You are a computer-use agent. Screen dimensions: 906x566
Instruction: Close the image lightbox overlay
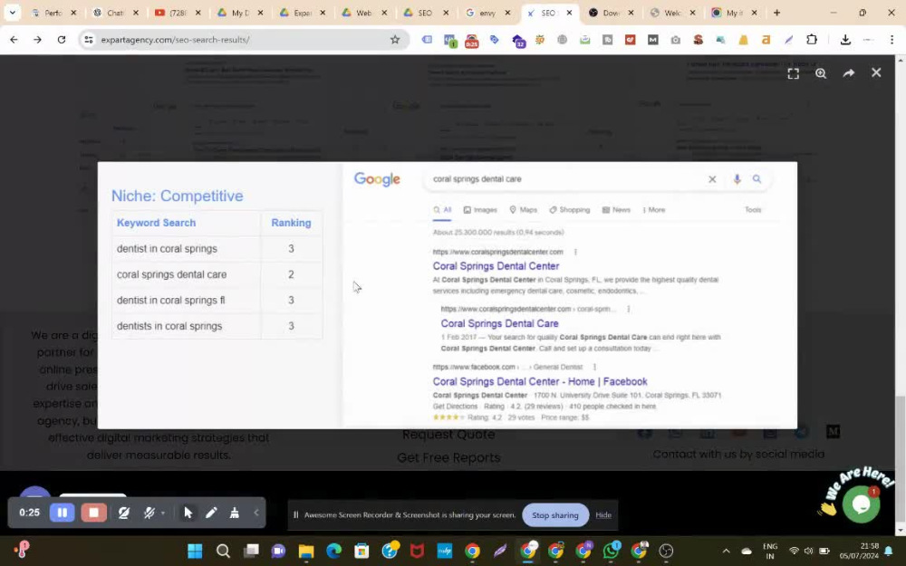(x=876, y=72)
